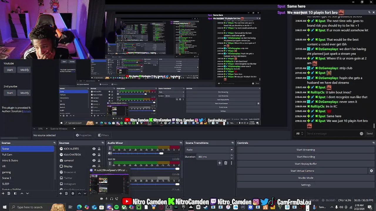The width and height of the screenshot is (376, 211).
Task: Lock the camera1 source
Action: point(99,161)
